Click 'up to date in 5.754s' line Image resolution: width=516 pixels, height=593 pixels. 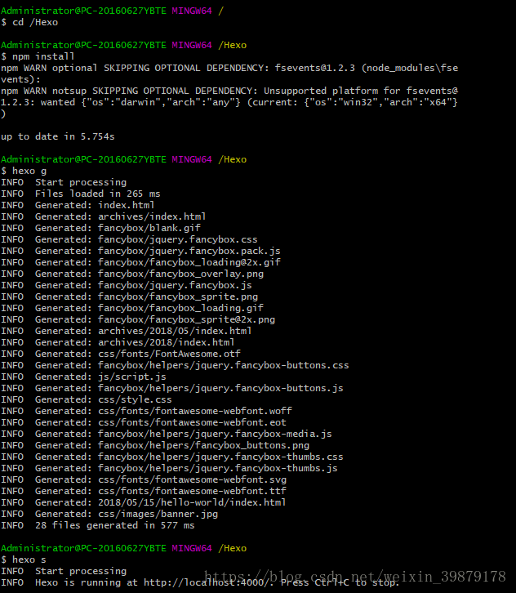[x=57, y=136]
